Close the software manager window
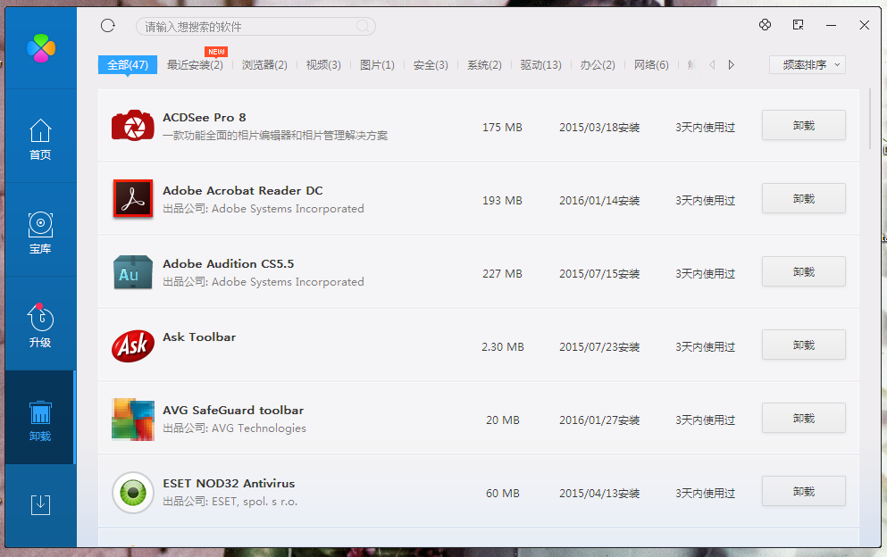Viewport: 887px width, 557px height. [865, 25]
